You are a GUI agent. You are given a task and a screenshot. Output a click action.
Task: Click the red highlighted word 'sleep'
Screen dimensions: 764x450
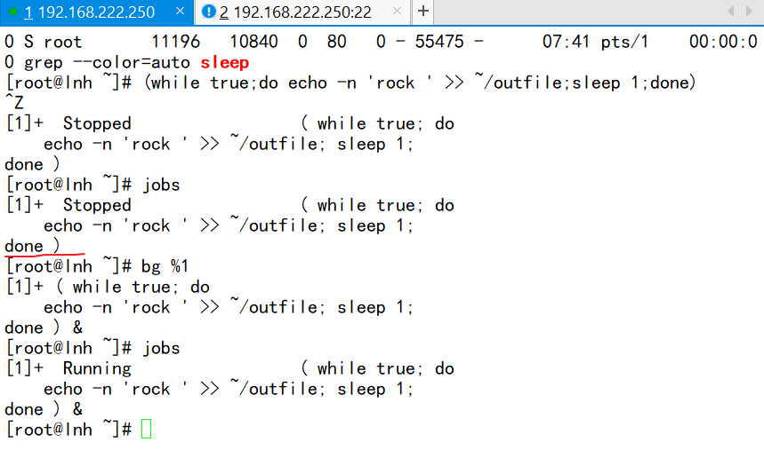point(224,62)
